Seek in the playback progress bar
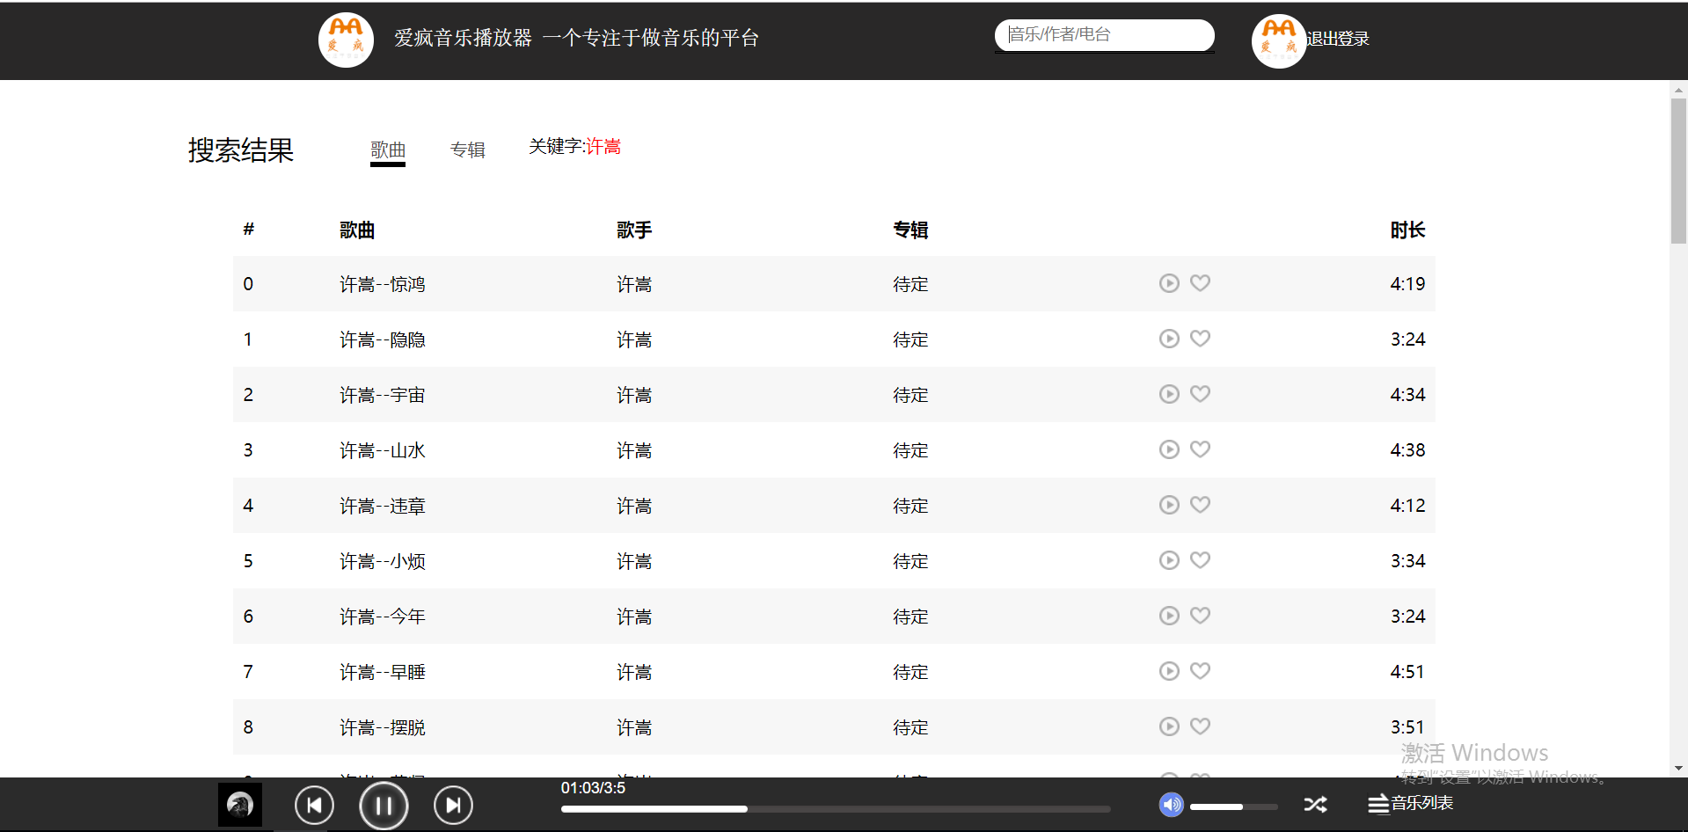The image size is (1688, 832). point(836,809)
